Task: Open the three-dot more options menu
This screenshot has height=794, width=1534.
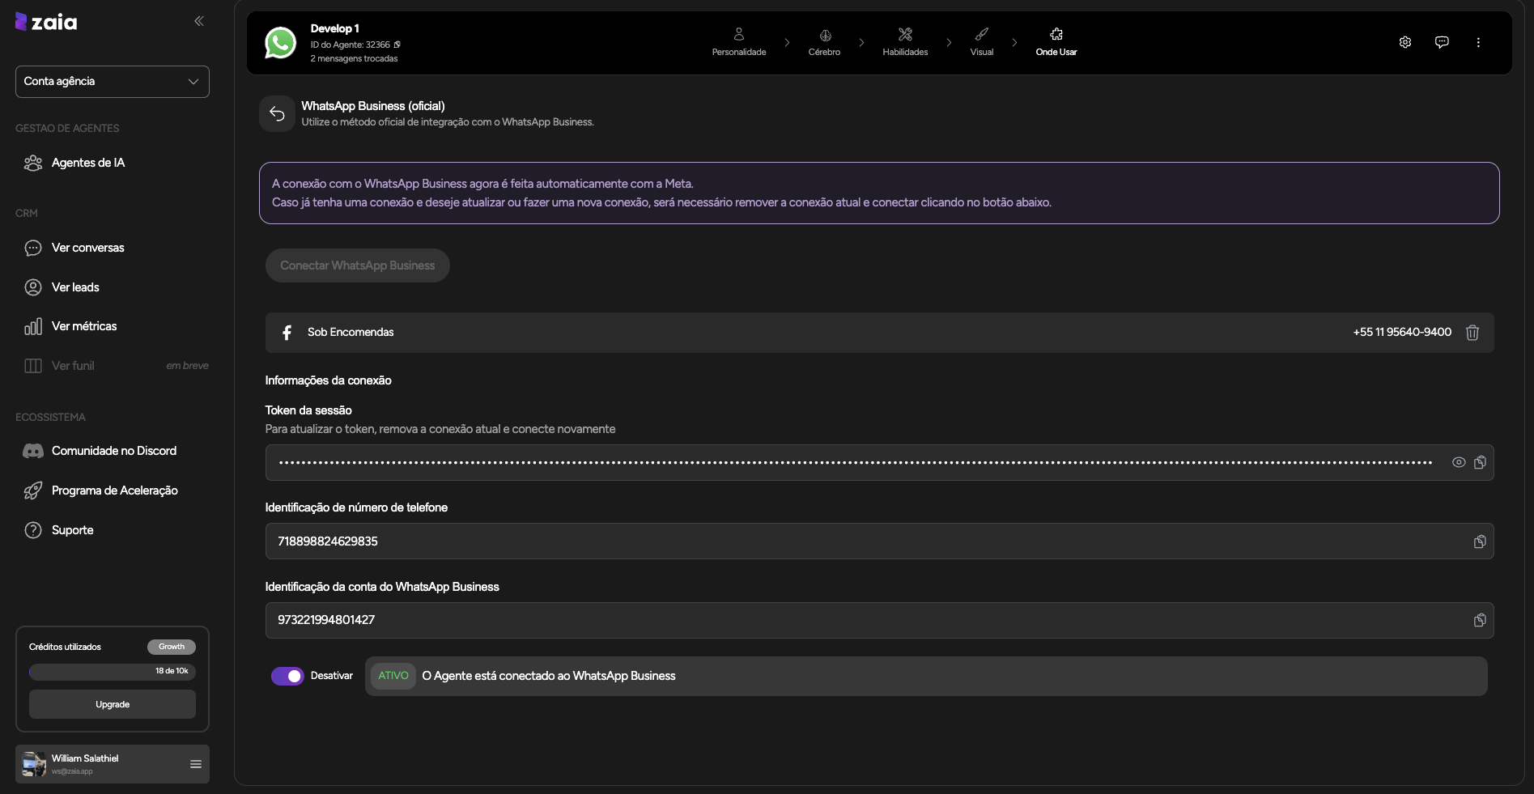Action: click(x=1477, y=42)
